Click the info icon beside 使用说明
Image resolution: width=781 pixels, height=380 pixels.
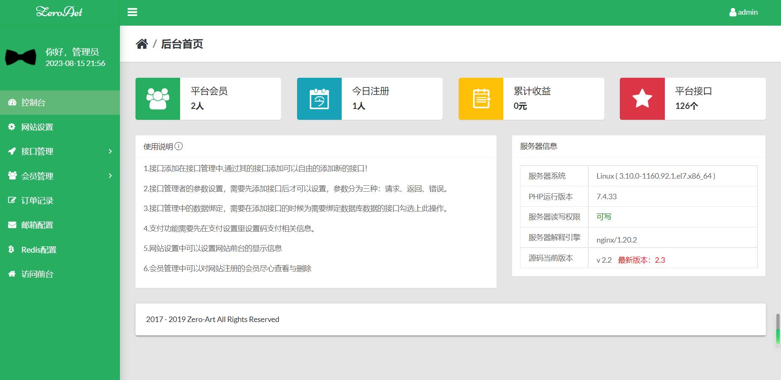coord(178,146)
